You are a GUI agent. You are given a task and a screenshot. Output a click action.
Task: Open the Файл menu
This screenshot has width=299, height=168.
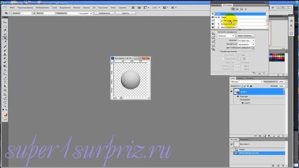click(12, 7)
